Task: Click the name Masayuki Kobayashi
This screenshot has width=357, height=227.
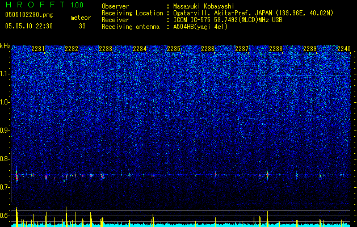Action: [204, 6]
